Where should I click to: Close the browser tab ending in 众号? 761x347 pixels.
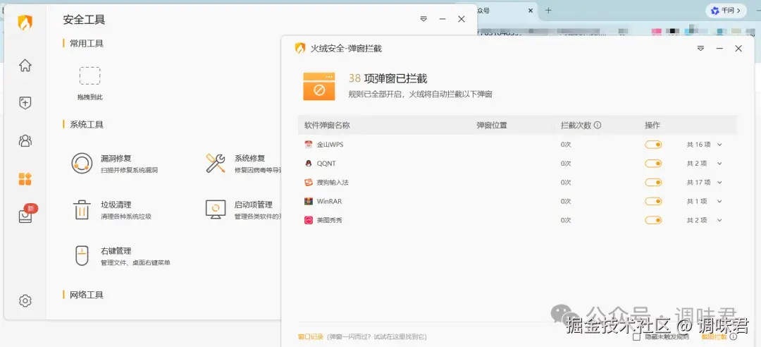coord(531,10)
